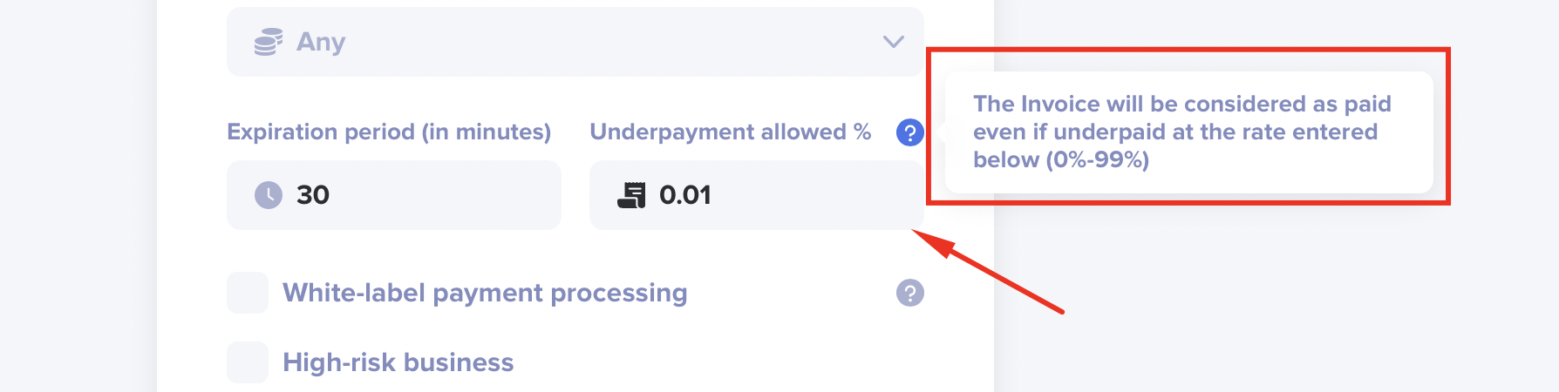Click the Expiration period (in minutes) label
Image resolution: width=1559 pixels, height=392 pixels.
[x=389, y=132]
